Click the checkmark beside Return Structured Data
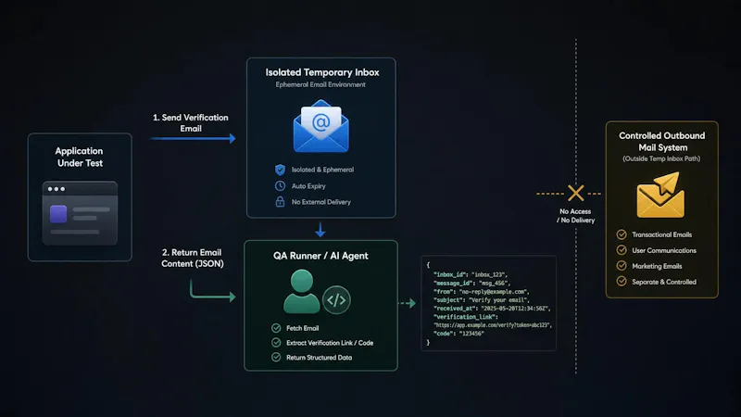The height and width of the screenshot is (417, 741). tap(276, 358)
